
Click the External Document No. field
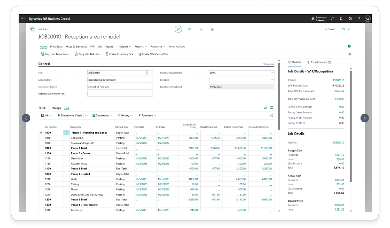120,94
